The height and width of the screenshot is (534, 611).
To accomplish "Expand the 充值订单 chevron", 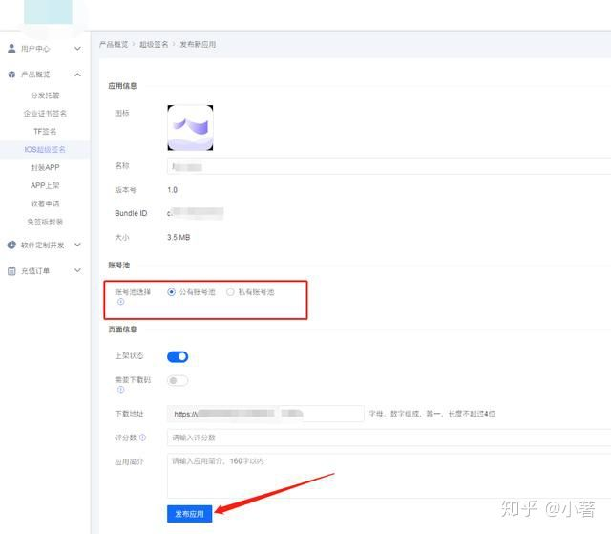I will tap(77, 270).
